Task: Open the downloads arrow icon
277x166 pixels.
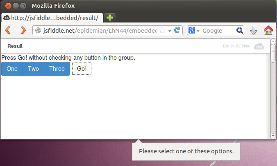Action: pyautogui.click(x=254, y=30)
